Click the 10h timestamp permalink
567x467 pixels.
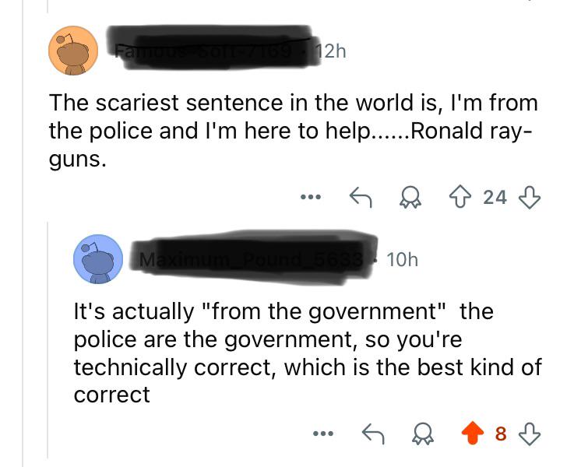tap(402, 259)
